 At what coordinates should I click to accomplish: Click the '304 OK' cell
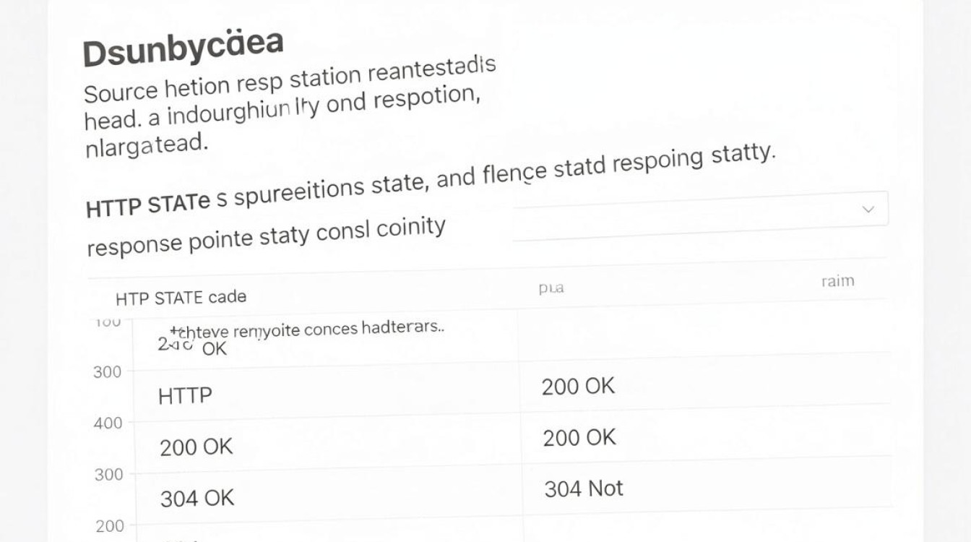(x=197, y=498)
